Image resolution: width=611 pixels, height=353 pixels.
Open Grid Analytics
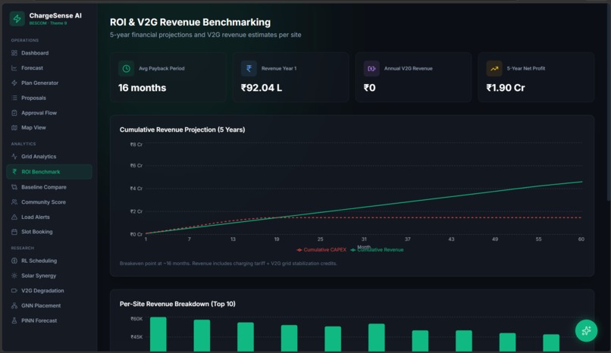(x=49, y=157)
